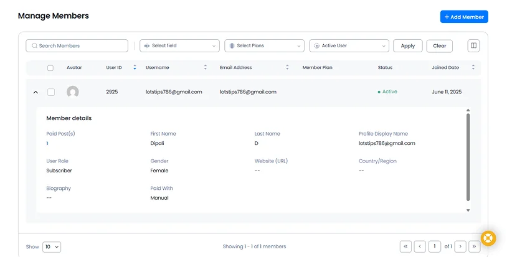507x257 pixels.
Task: Click the First Name value Dipali
Action: 157,143
